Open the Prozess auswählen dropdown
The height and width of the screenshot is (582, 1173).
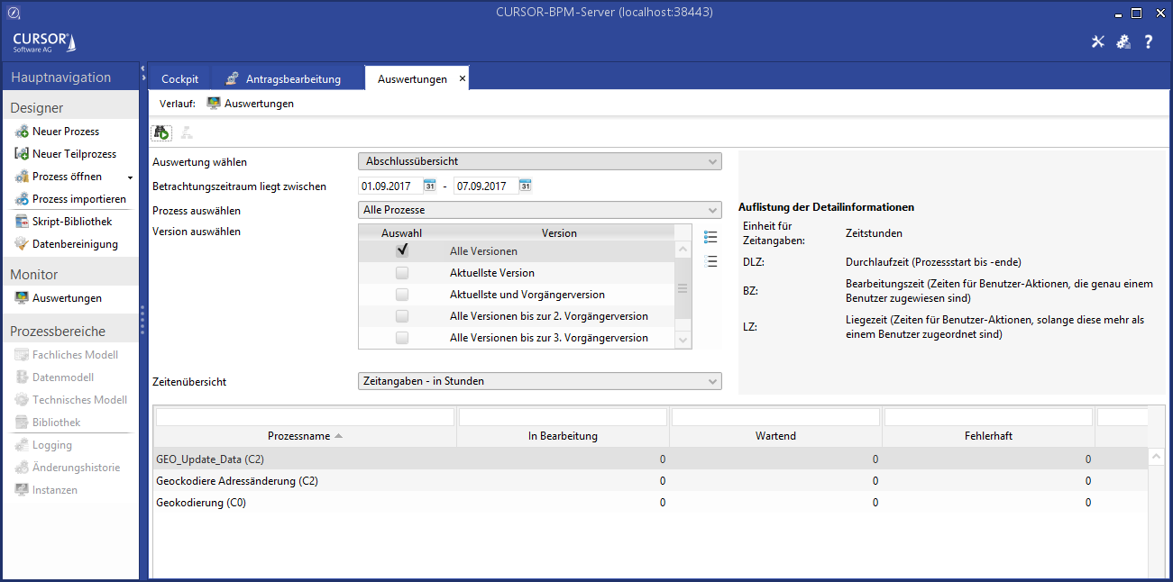click(539, 210)
